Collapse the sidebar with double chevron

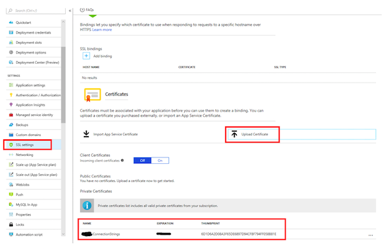tap(70, 10)
